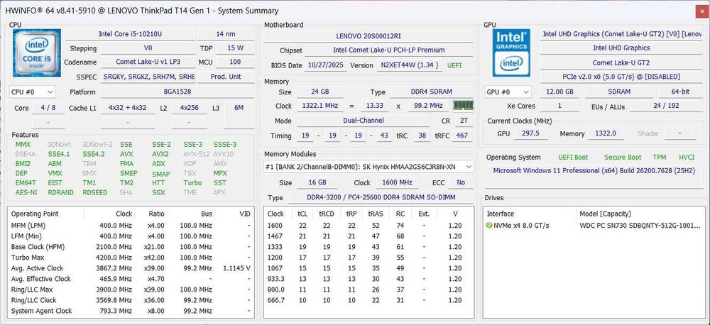Click the 14 nm process field

(226, 34)
